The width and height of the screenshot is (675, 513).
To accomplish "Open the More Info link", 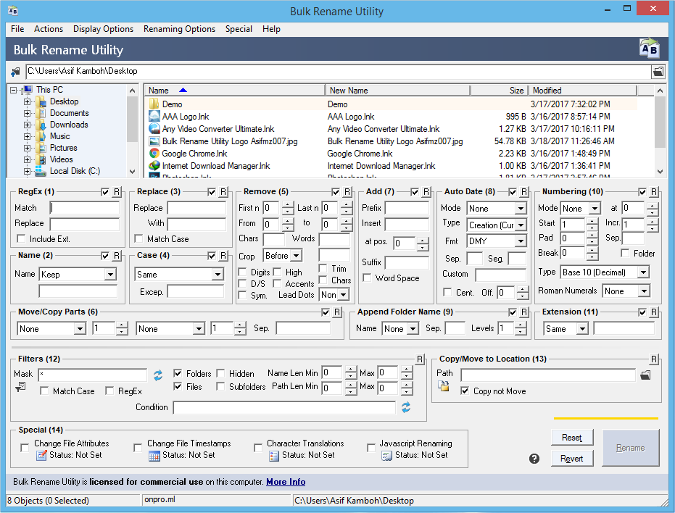I will pos(286,482).
